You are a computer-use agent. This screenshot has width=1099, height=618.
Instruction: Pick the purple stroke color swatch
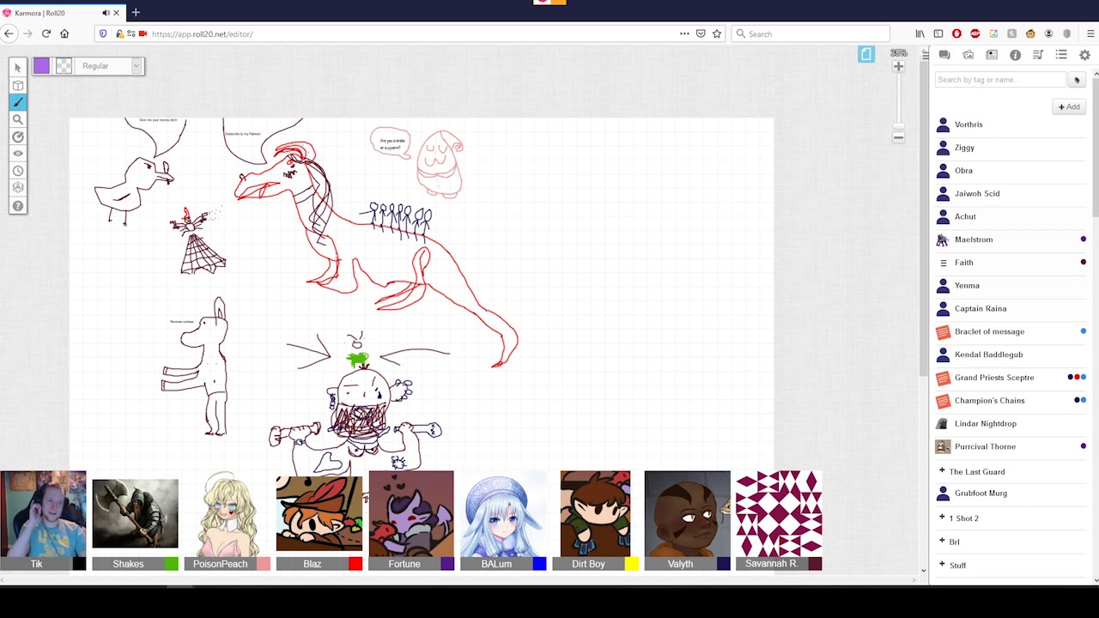coord(41,66)
